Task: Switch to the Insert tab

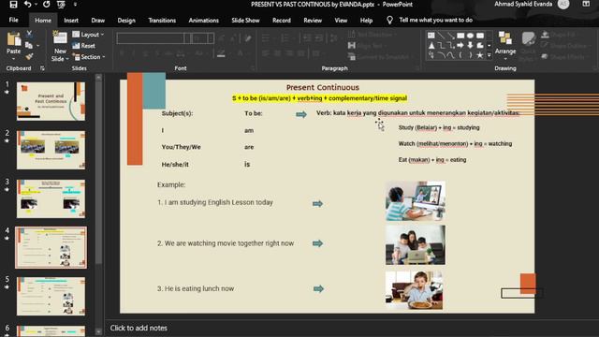Action: coord(71,21)
